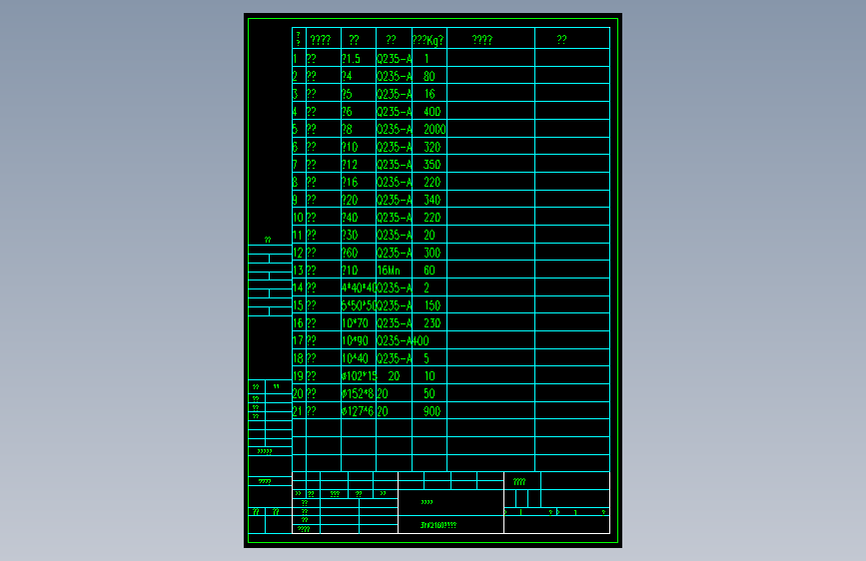Select the weight value '320' in row 6
866x561 pixels.
[x=432, y=147]
